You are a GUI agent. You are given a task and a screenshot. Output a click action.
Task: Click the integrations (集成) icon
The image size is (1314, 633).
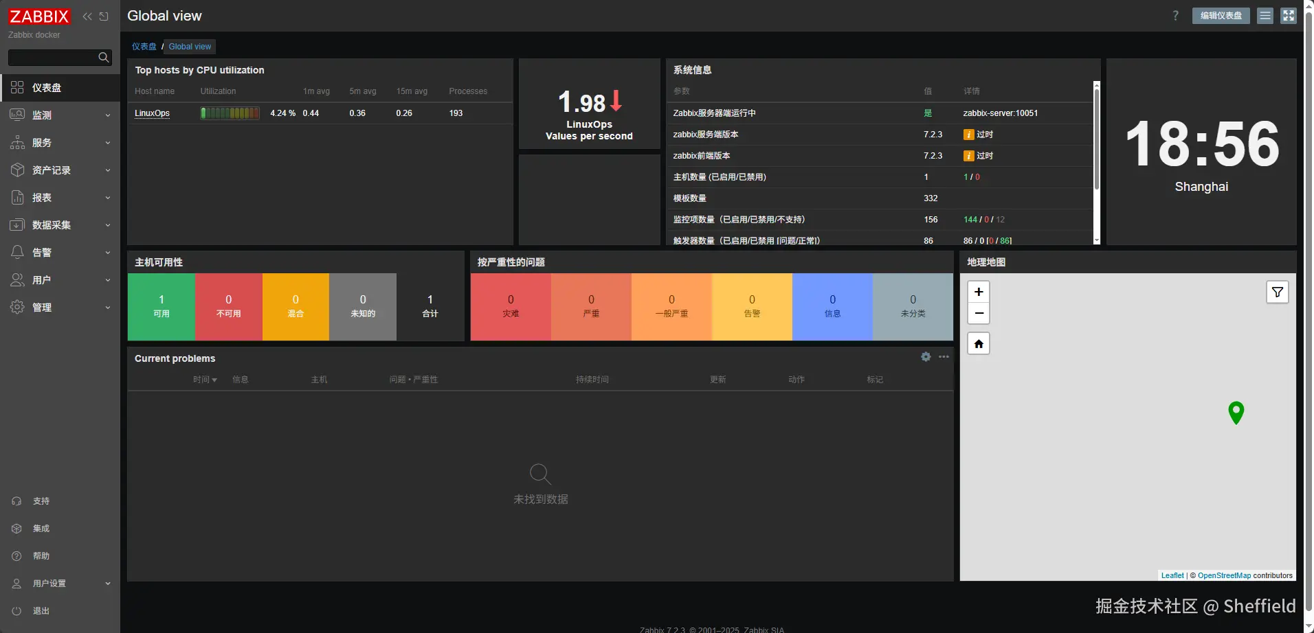coord(17,529)
